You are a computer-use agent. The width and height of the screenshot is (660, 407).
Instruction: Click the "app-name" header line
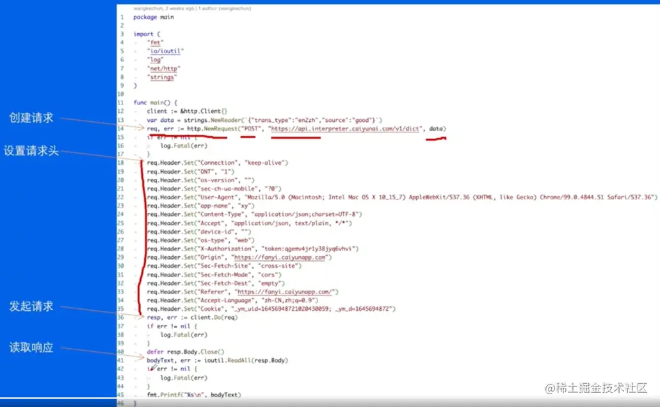click(200, 206)
